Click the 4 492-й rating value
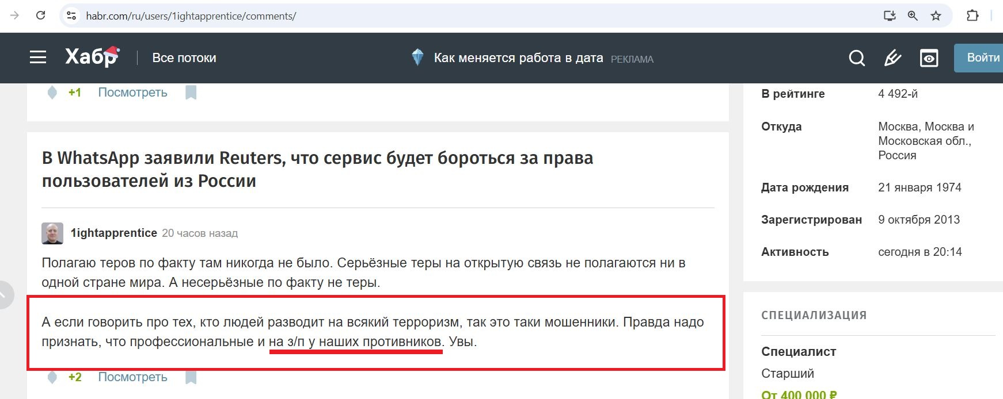The image size is (1003, 399). pyautogui.click(x=898, y=94)
